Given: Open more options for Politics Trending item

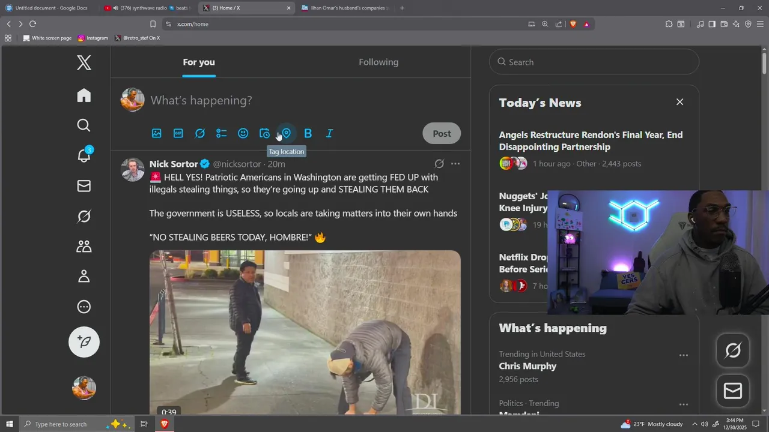Looking at the screenshot, I should 684,404.
